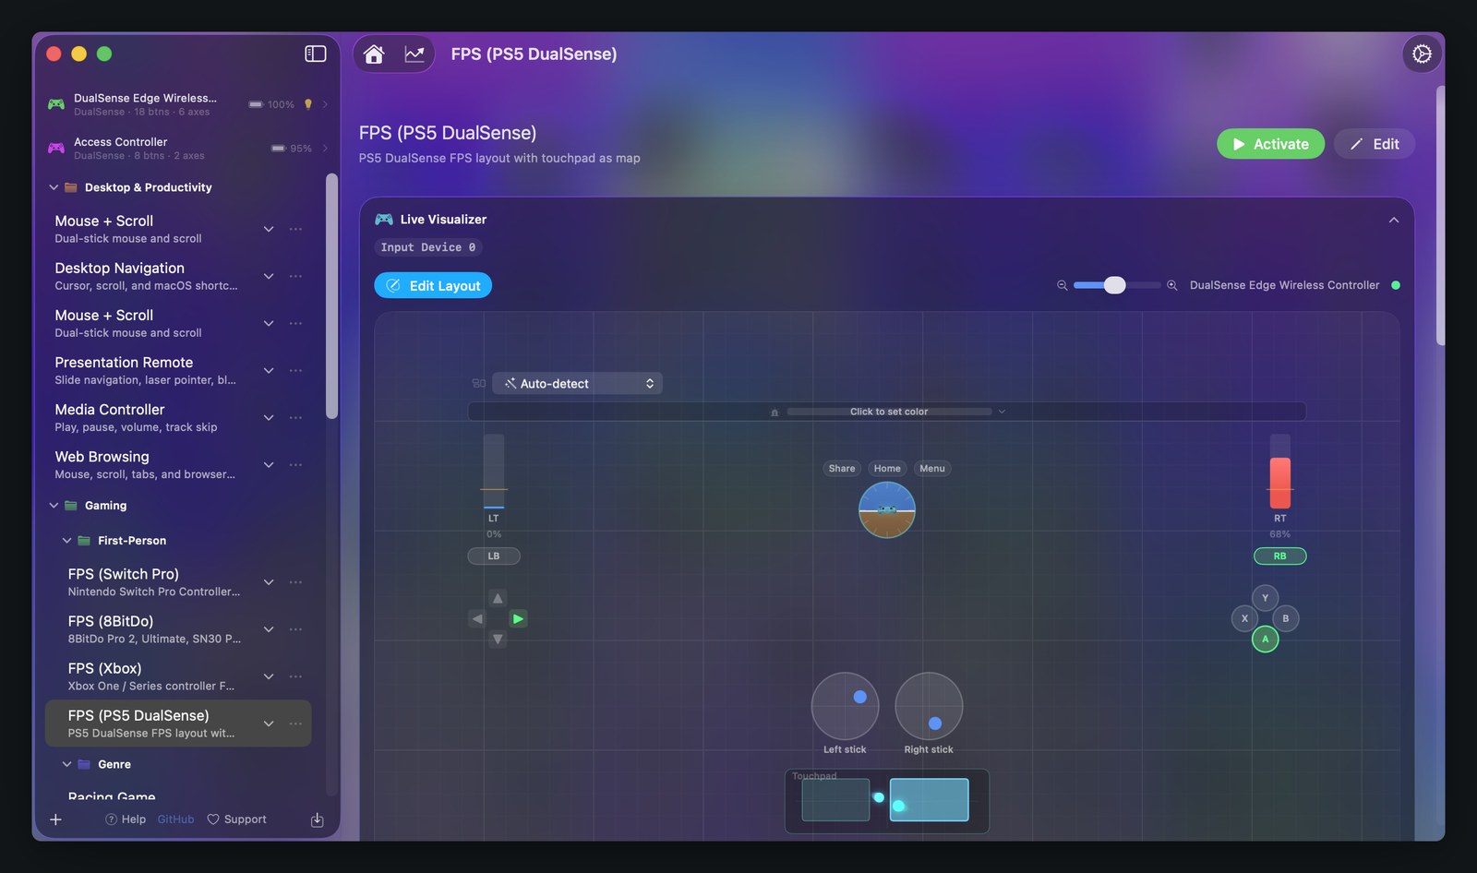Open the chart statistics icon

(414, 54)
